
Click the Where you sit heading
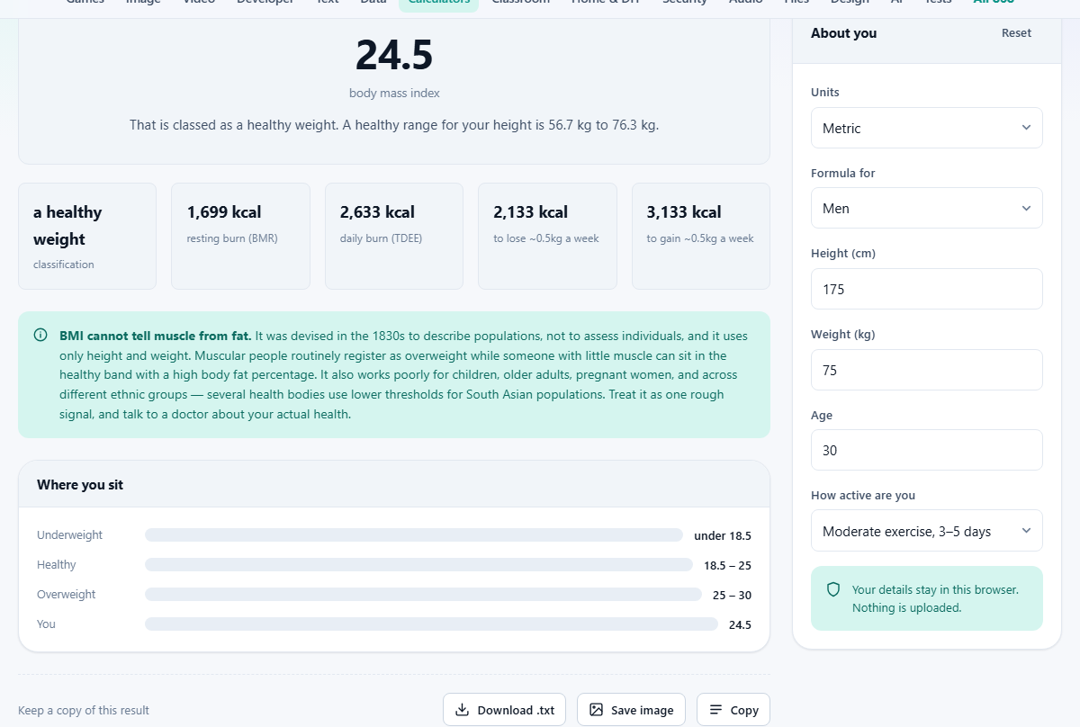click(x=80, y=485)
